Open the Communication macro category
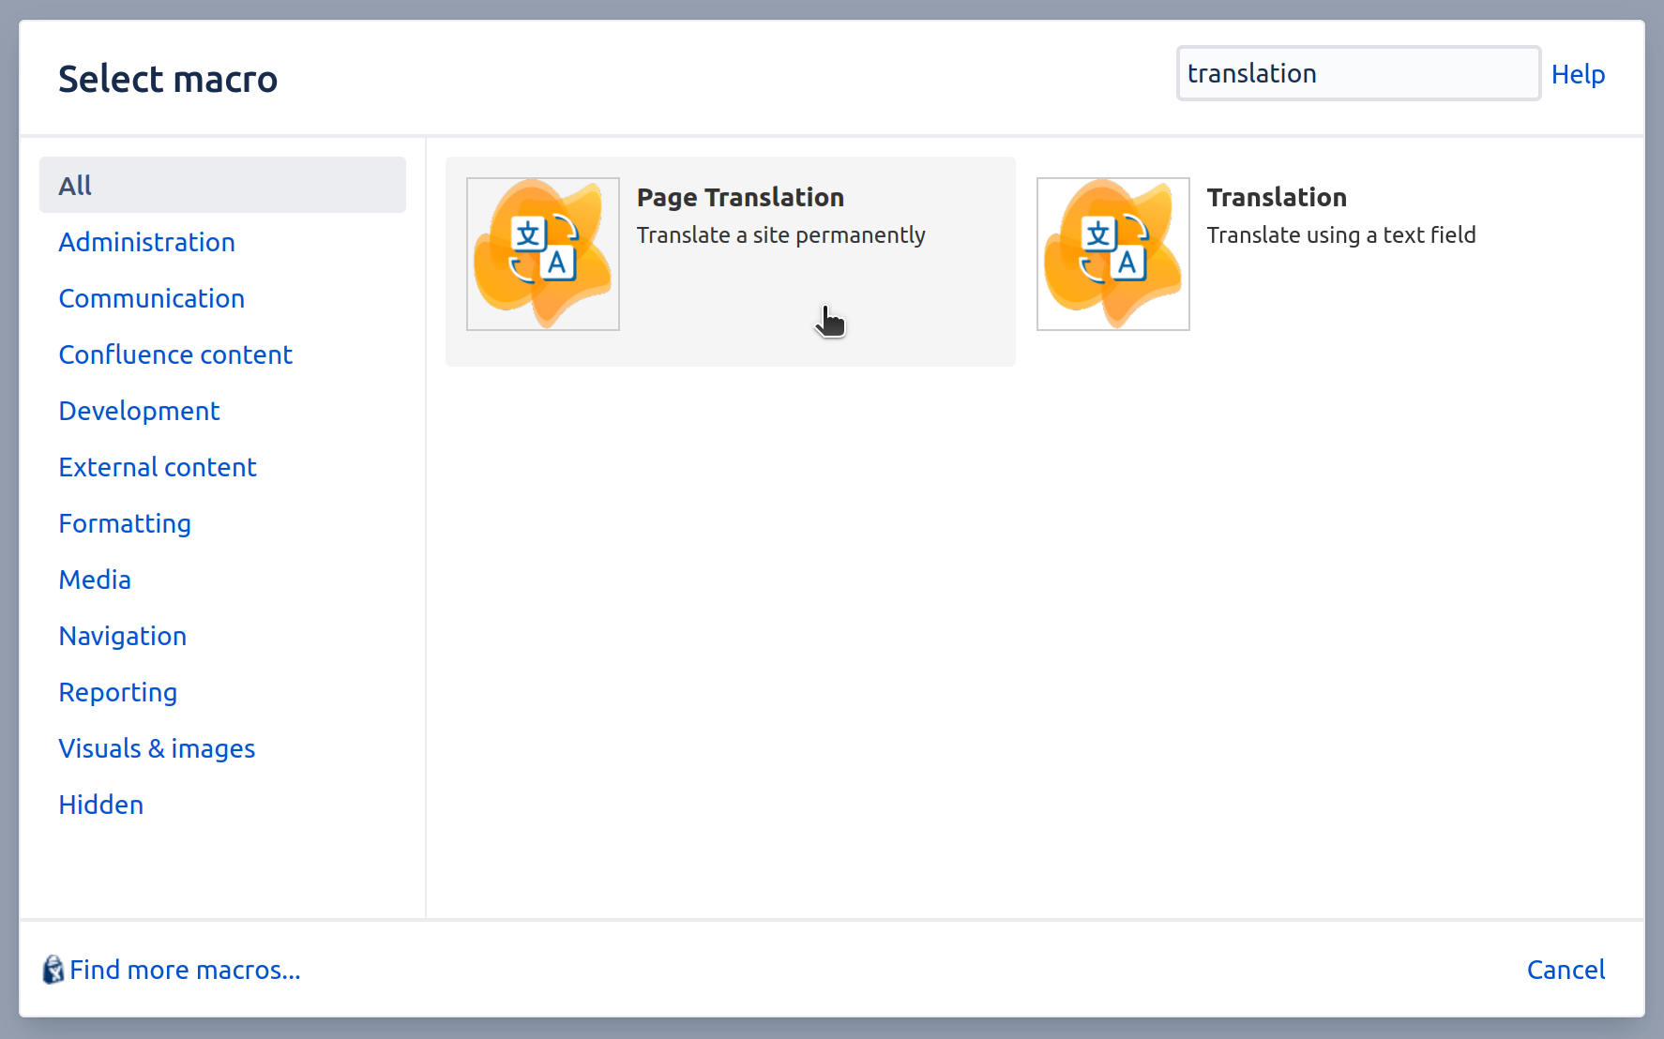This screenshot has width=1664, height=1039. (151, 298)
